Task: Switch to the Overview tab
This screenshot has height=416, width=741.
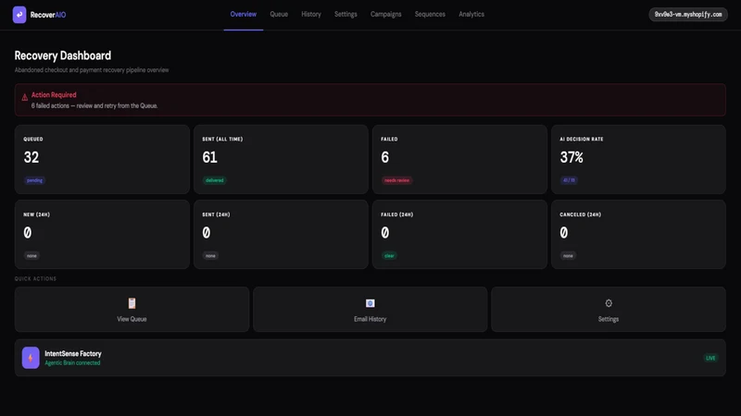Action: [244, 14]
